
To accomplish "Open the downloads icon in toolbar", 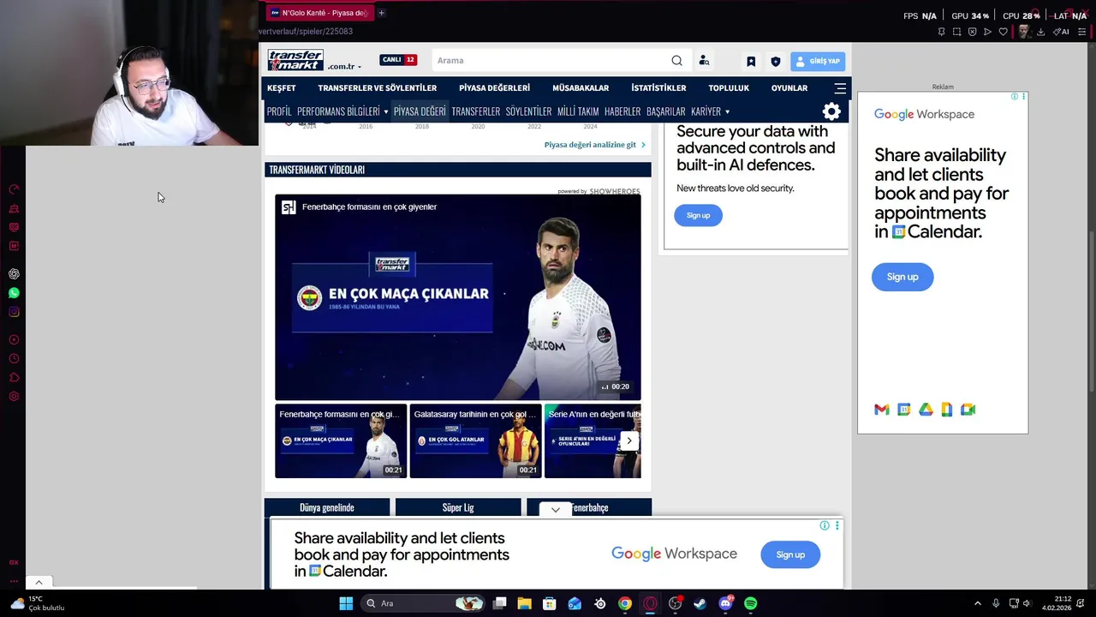I will click(x=1040, y=32).
